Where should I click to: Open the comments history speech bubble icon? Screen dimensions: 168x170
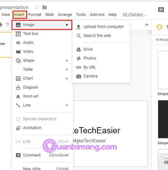tap(161, 10)
